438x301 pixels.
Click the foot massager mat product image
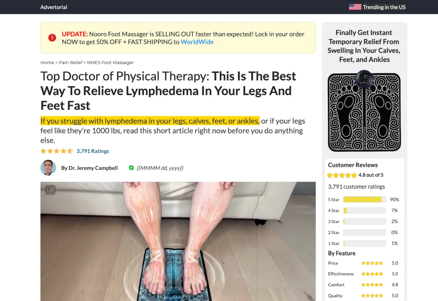pos(364,111)
